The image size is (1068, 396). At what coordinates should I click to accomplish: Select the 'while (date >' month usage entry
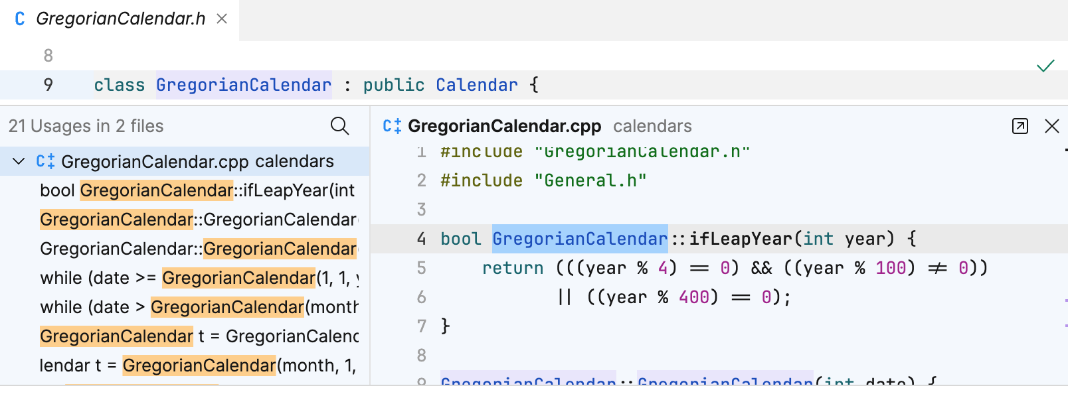point(199,307)
